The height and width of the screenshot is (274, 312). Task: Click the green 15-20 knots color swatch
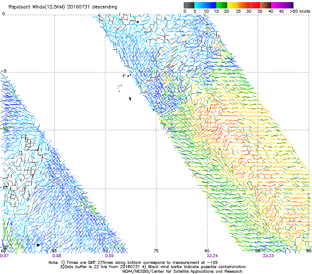click(222, 5)
